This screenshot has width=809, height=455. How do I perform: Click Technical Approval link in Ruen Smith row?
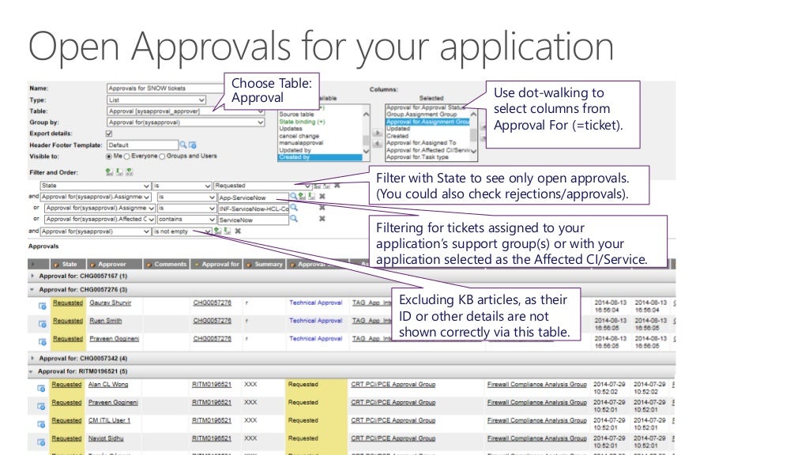(316, 321)
